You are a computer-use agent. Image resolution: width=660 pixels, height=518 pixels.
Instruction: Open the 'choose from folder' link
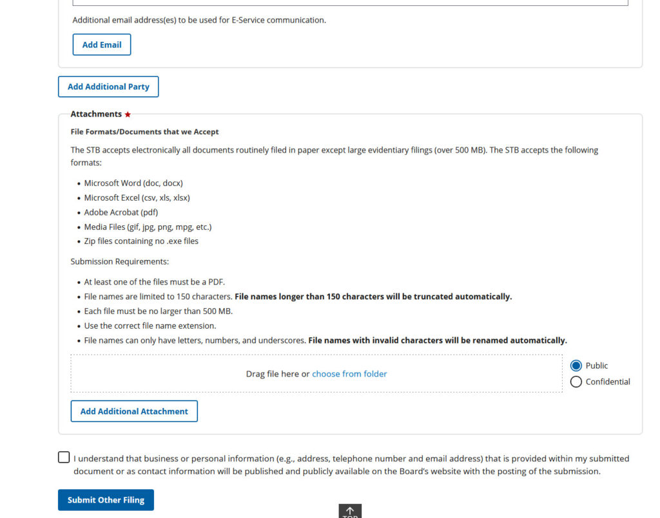[x=349, y=374]
